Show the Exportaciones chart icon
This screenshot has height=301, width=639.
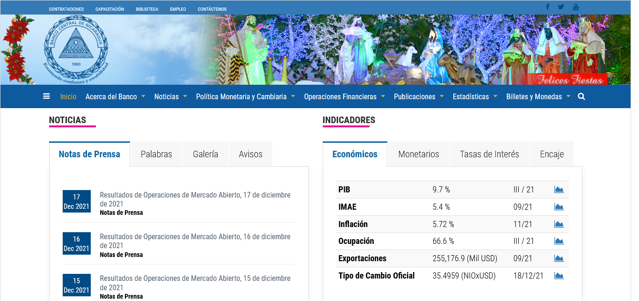point(559,258)
